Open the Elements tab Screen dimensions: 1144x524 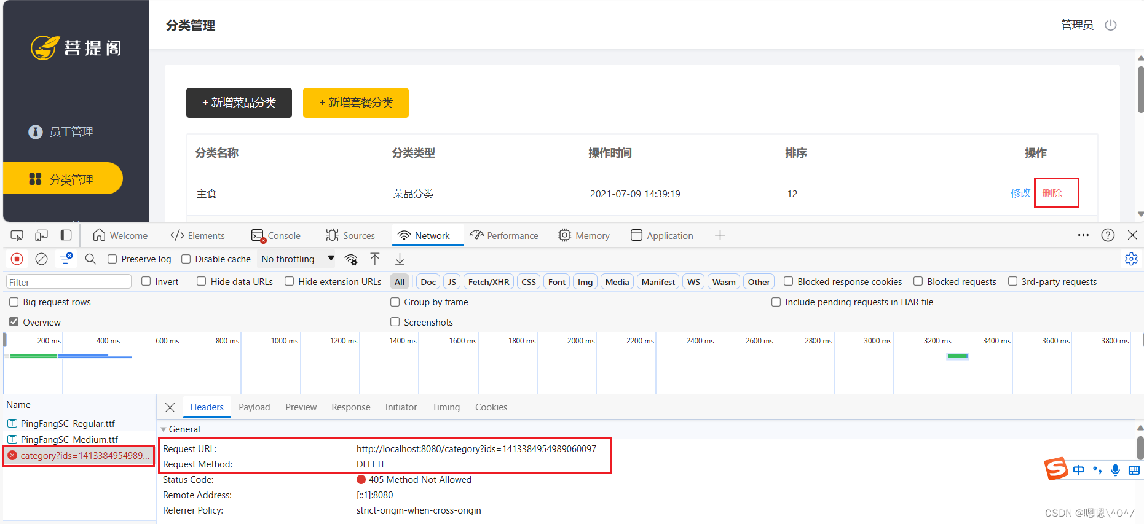[x=197, y=235]
